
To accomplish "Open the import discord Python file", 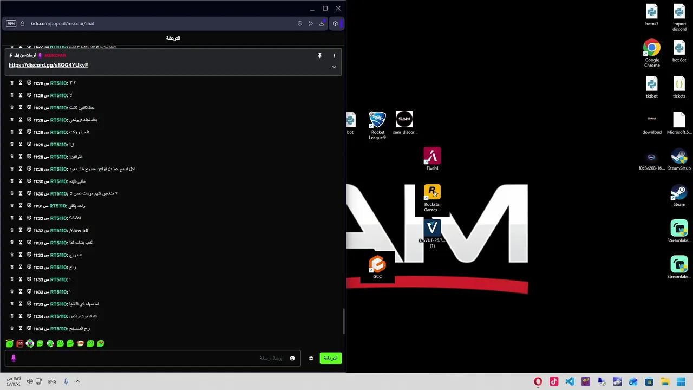I will click(679, 17).
